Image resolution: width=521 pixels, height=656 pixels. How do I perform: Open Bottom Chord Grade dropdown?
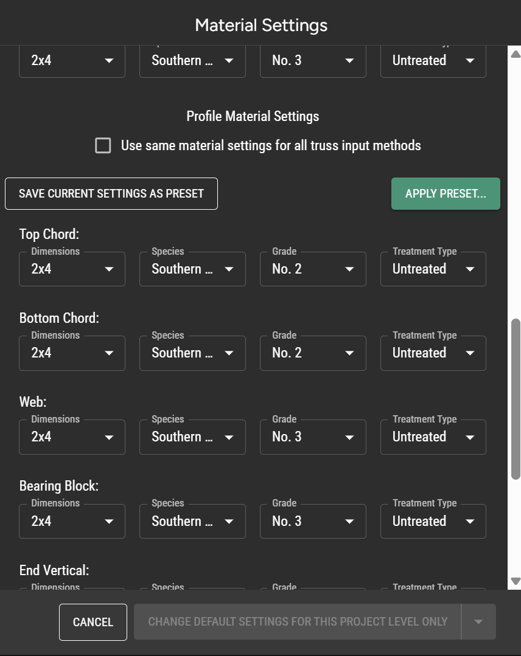point(313,353)
